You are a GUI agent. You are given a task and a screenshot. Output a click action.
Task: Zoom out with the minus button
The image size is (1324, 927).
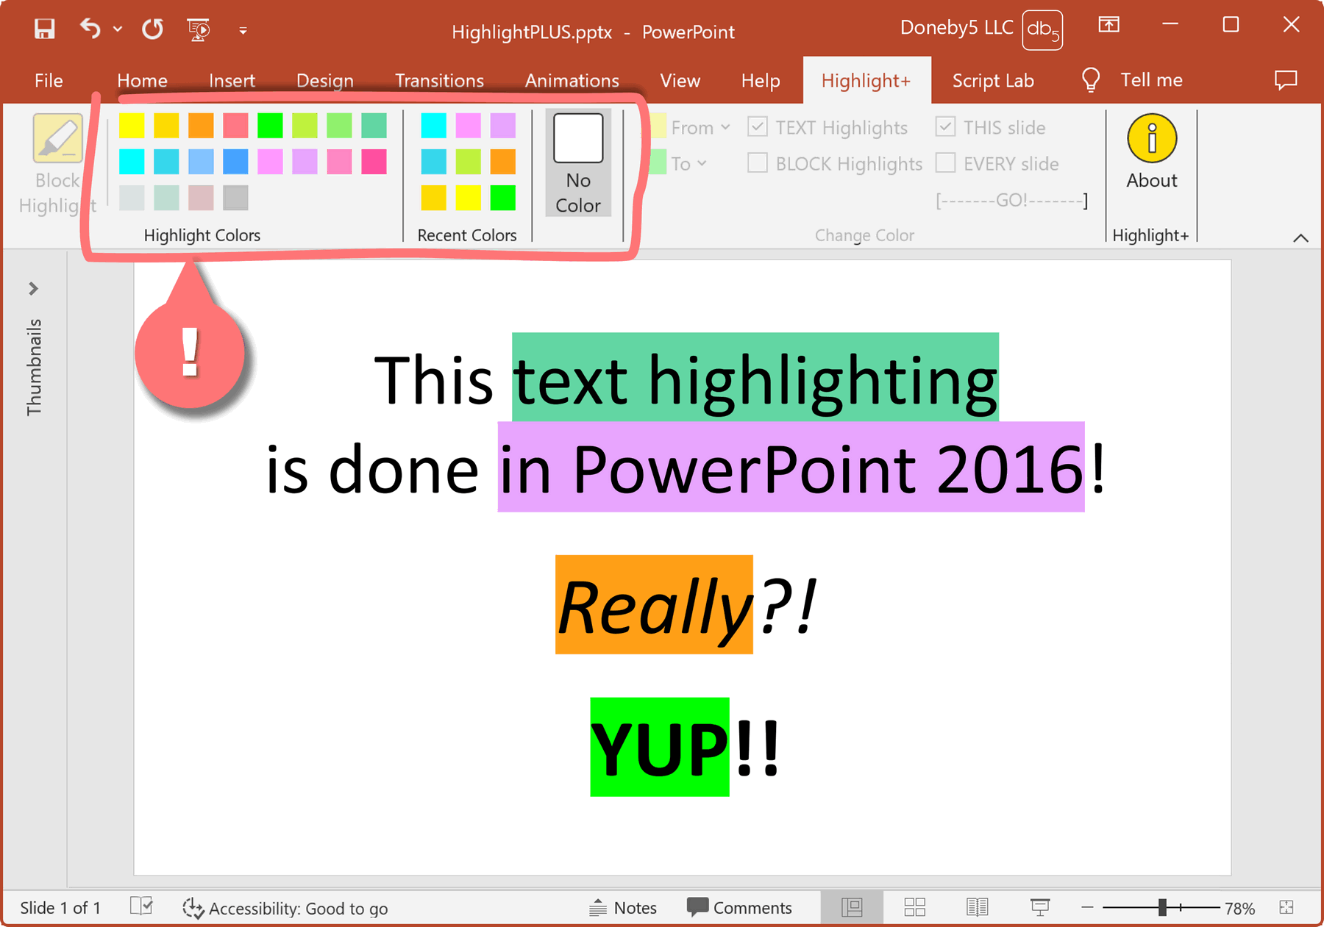click(x=1087, y=908)
